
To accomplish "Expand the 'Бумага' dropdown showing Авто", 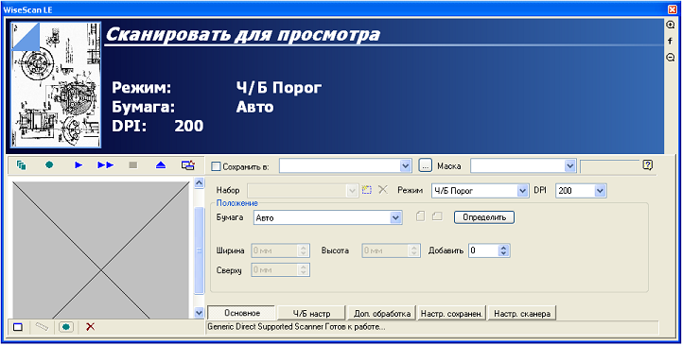I will click(395, 217).
